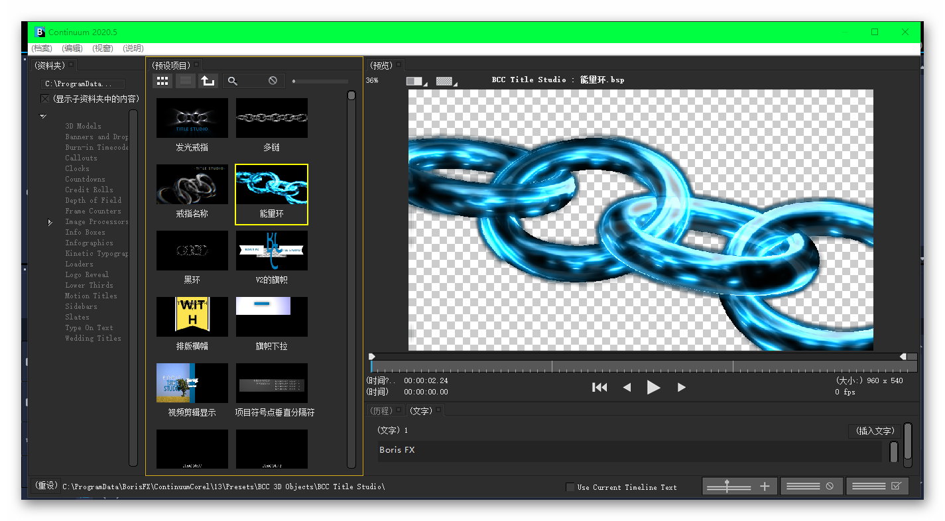Undock the 预览 panel
This screenshot has width=945, height=521.
399,65
